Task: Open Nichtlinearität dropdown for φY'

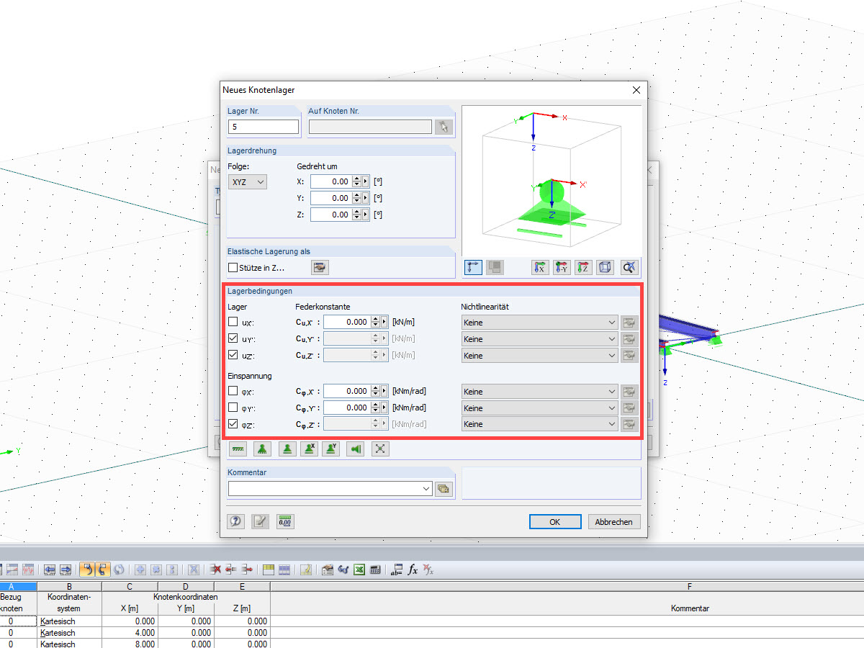Action: (x=540, y=408)
